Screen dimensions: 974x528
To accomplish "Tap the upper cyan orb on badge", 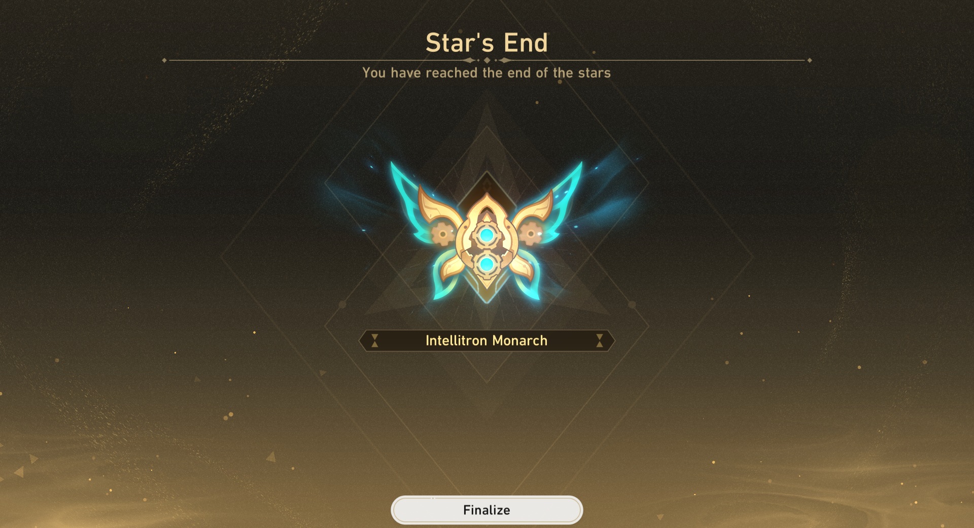I will (x=486, y=235).
